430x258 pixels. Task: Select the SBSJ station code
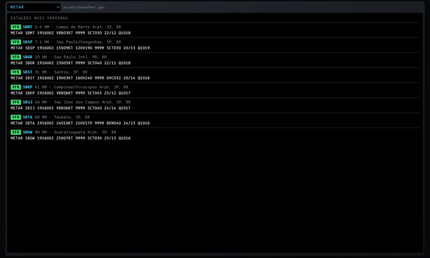pos(27,102)
